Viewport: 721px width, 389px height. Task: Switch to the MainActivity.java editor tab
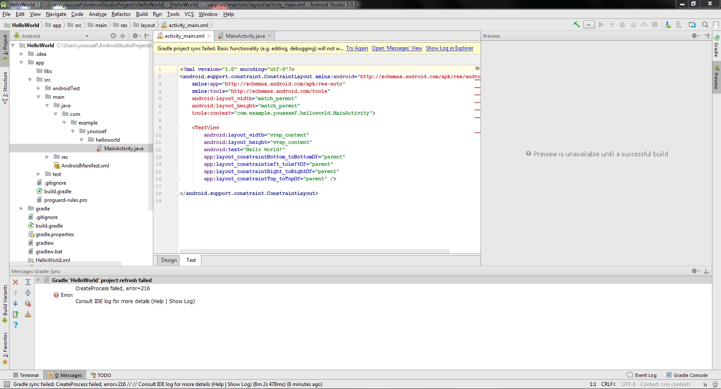coord(245,36)
